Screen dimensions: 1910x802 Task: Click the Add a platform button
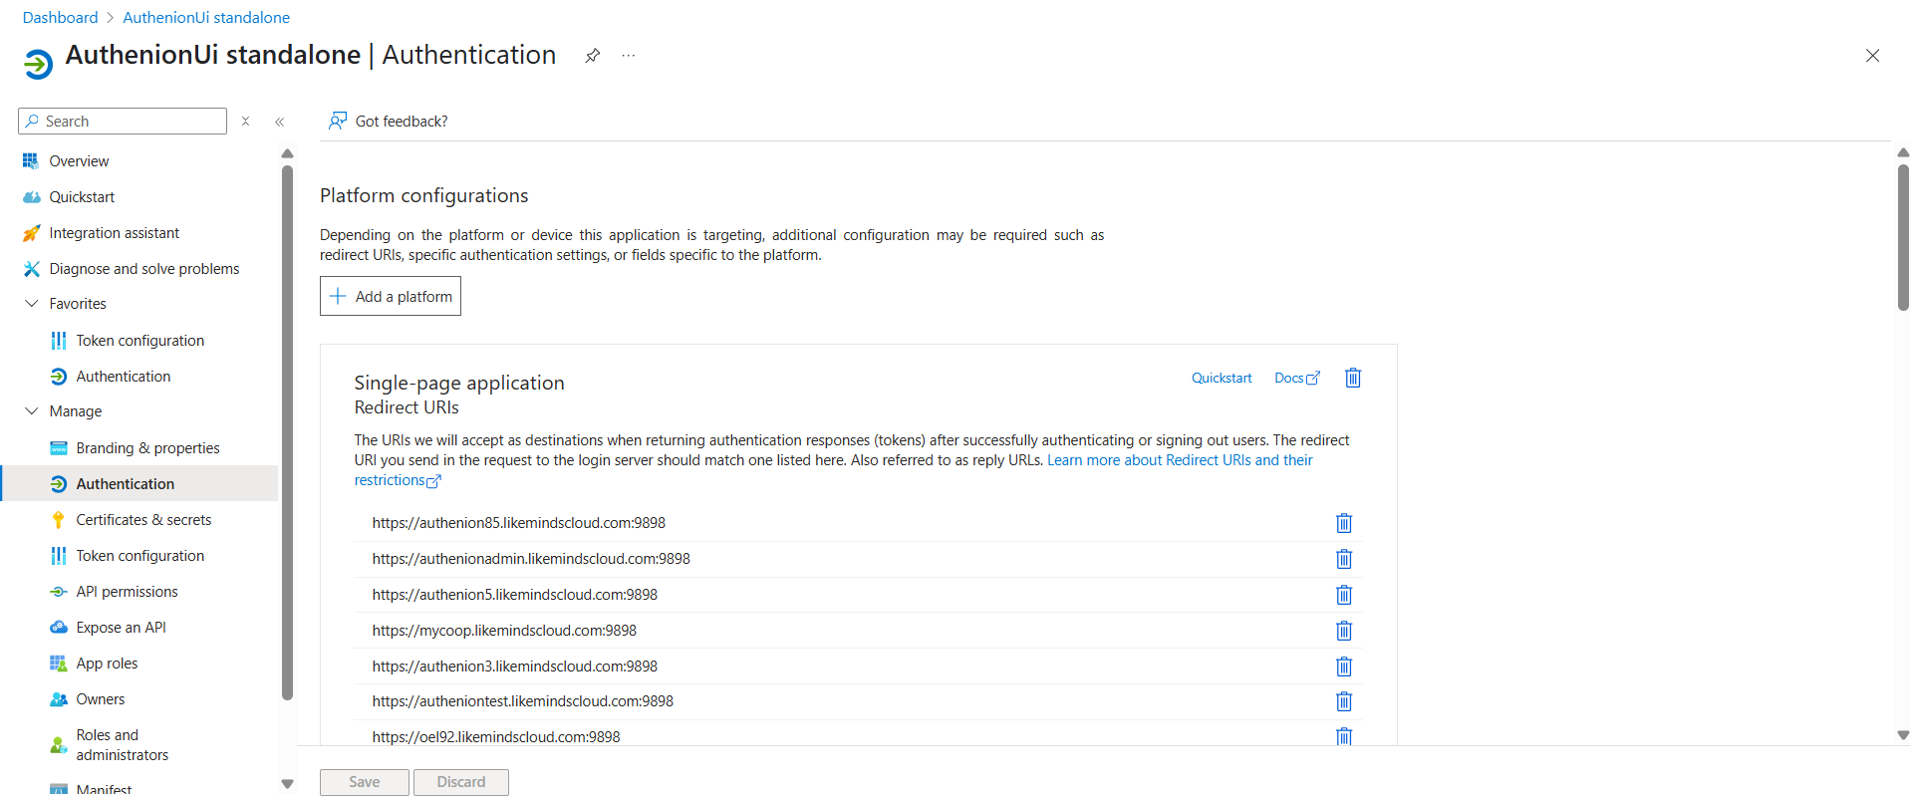click(391, 296)
